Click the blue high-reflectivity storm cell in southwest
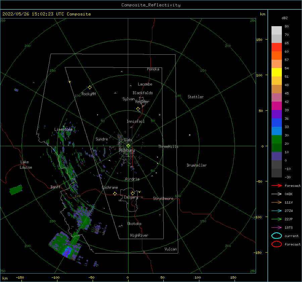This screenshot has height=282, width=302. pos(67,251)
